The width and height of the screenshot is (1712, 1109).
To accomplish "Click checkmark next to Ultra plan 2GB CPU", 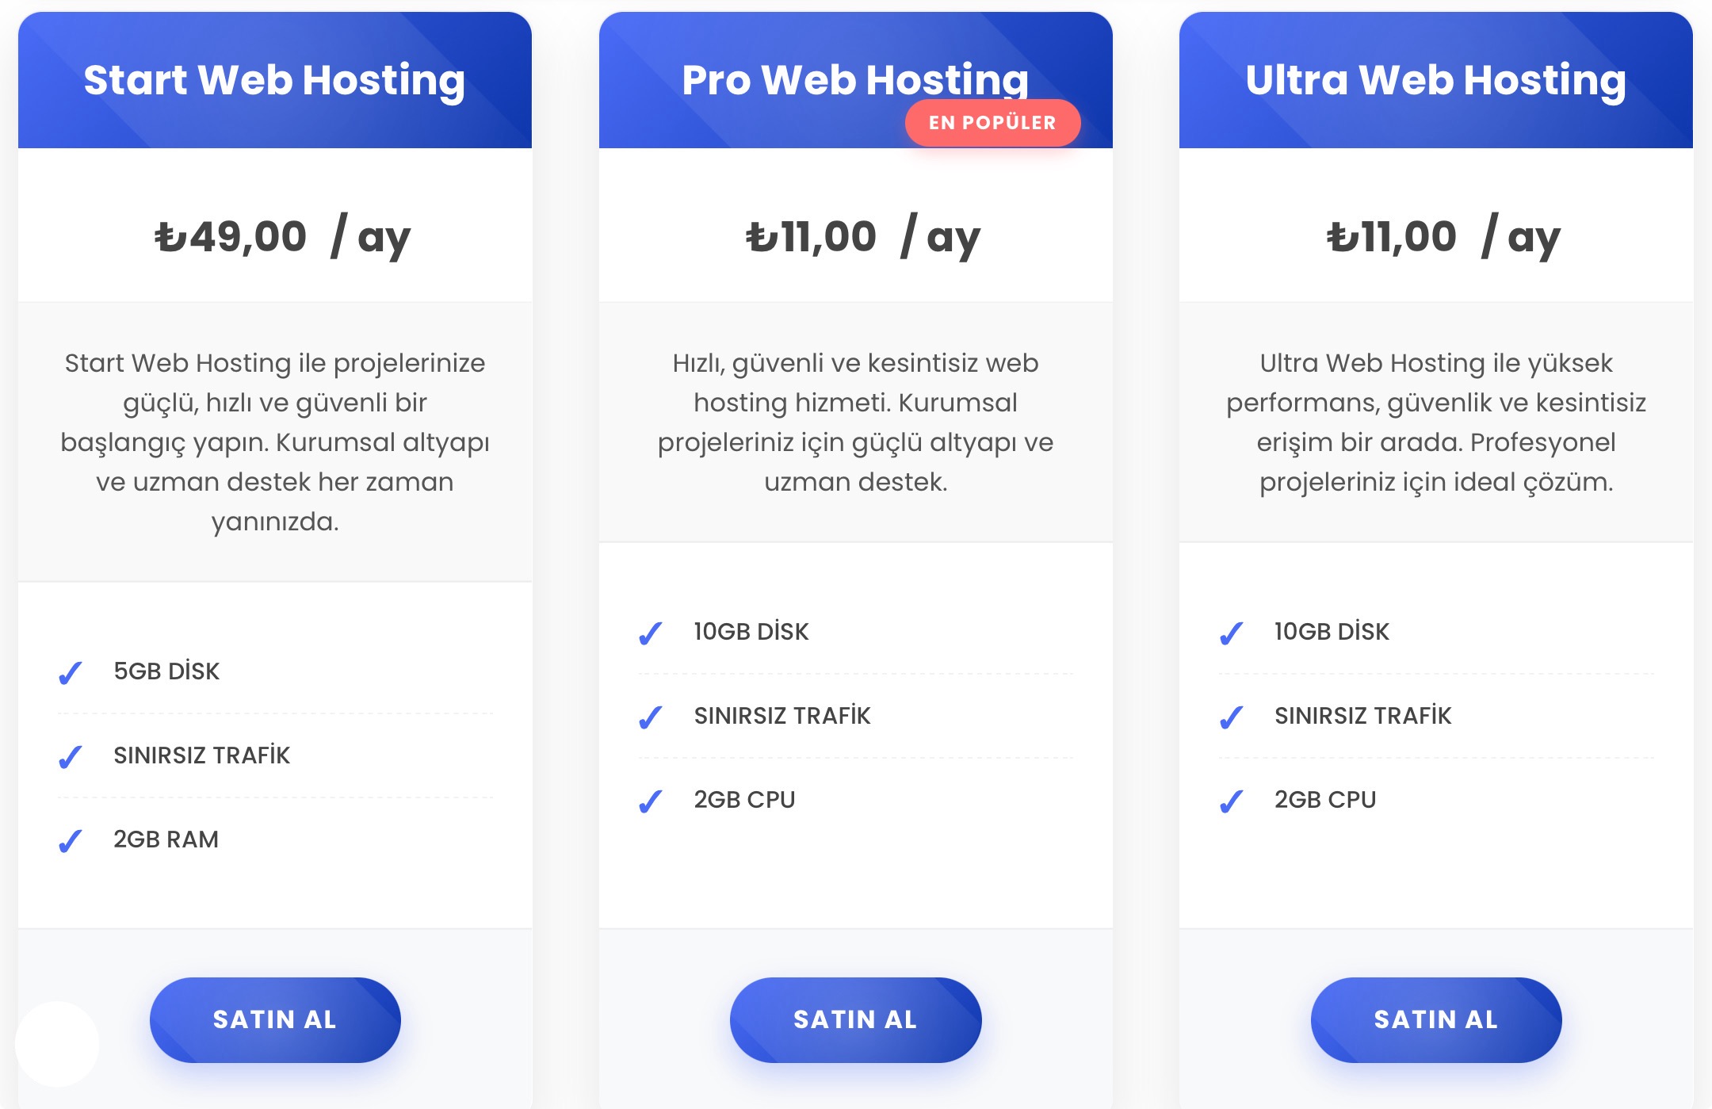I will (1231, 801).
